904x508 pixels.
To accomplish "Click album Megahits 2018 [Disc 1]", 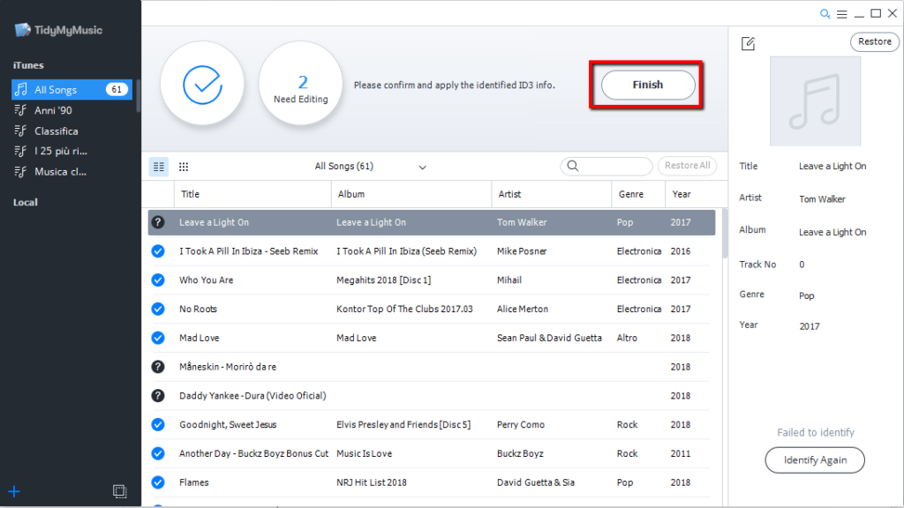I will (x=383, y=280).
